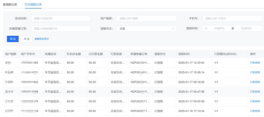The height and width of the screenshot is (117, 264).
Task: Expand the 领取状态 dropdown chevron arrow
Action: point(173,28)
